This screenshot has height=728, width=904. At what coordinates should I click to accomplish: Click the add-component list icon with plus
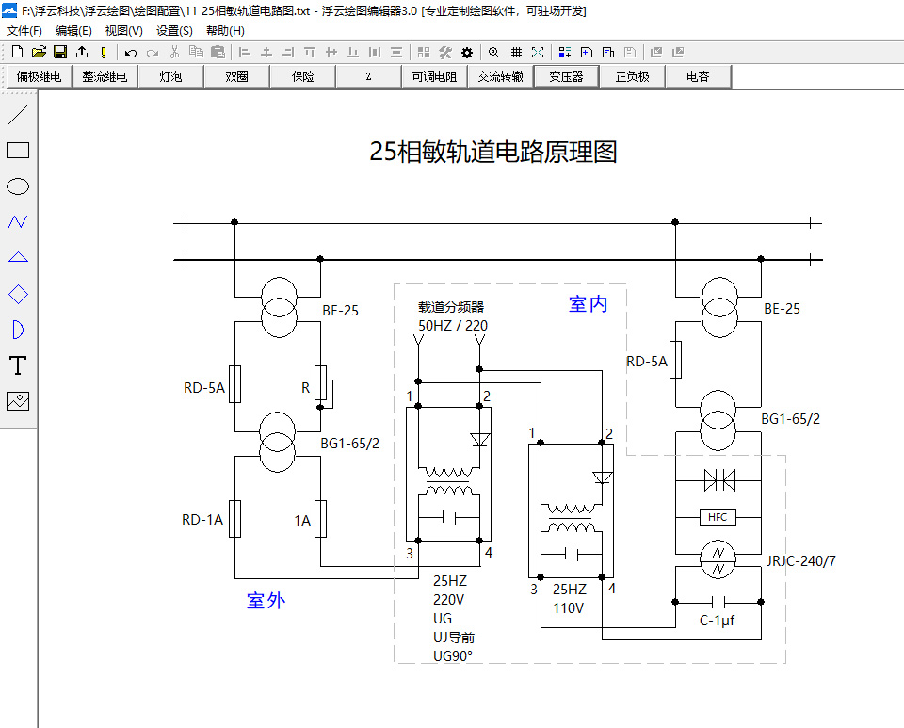coord(565,53)
